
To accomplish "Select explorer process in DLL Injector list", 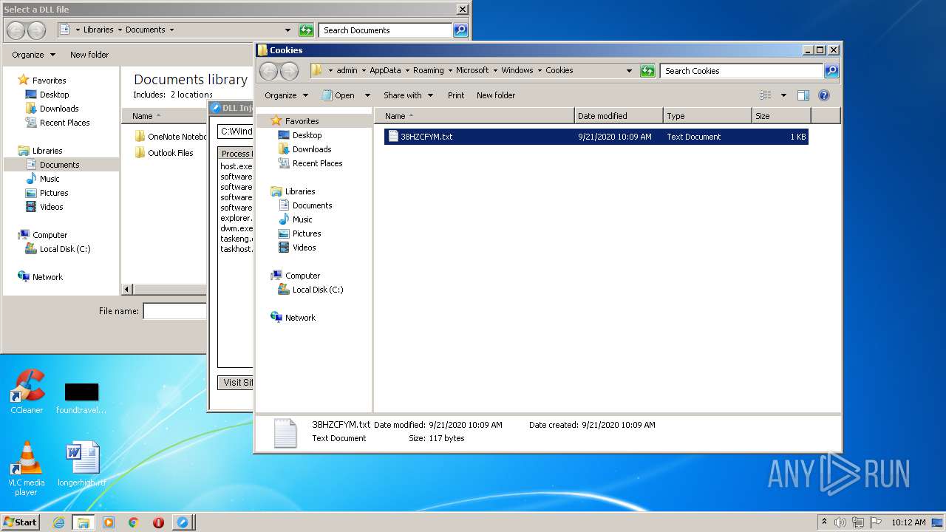I will click(236, 218).
